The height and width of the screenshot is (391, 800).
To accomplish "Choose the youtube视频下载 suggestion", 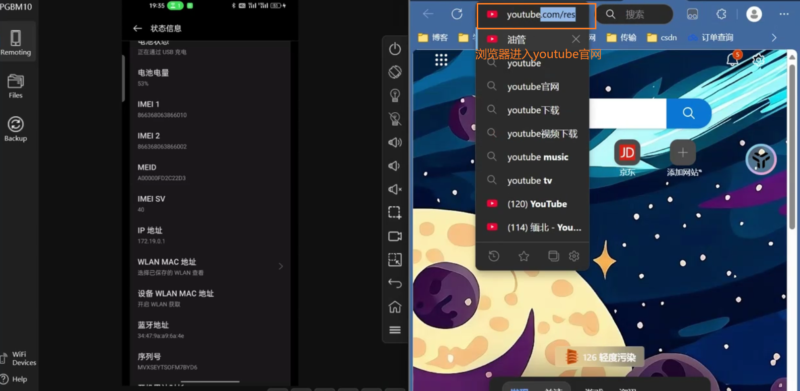I will [x=532, y=134].
